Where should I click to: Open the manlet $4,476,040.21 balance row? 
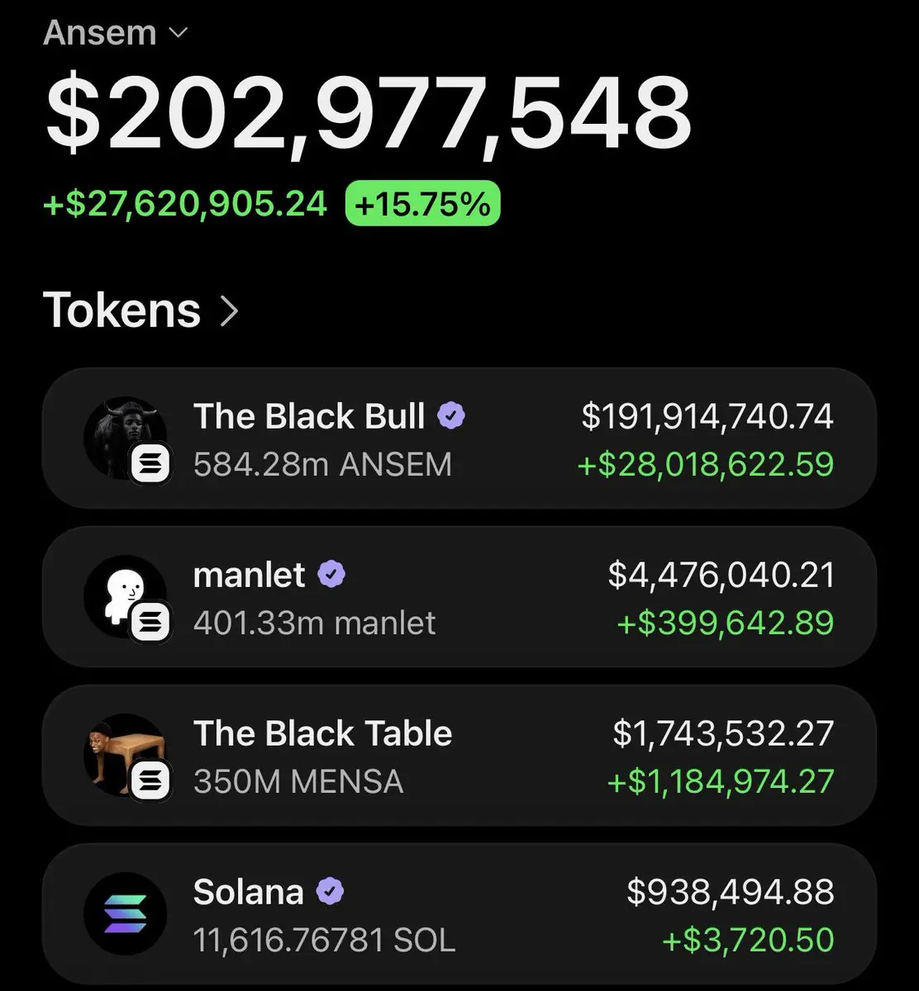coord(459,597)
